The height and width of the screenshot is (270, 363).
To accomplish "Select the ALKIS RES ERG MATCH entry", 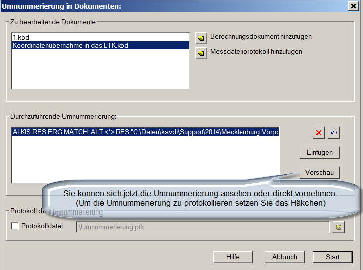I will pyautogui.click(x=144, y=132).
